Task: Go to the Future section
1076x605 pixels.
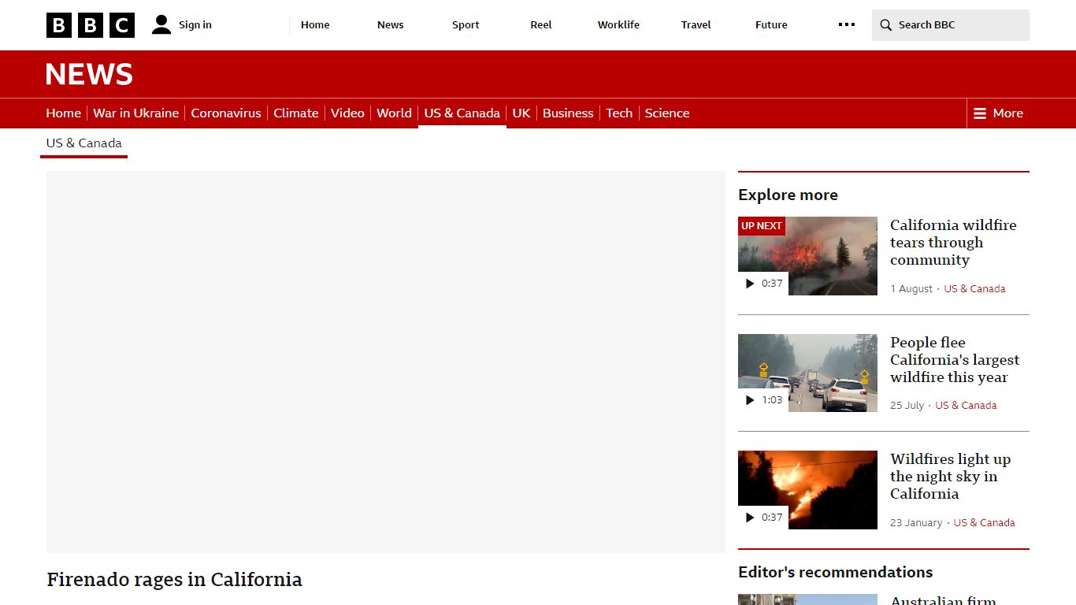Action: click(771, 24)
